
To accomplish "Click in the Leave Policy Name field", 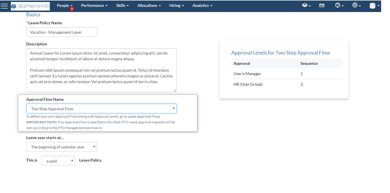I will coord(62,32).
